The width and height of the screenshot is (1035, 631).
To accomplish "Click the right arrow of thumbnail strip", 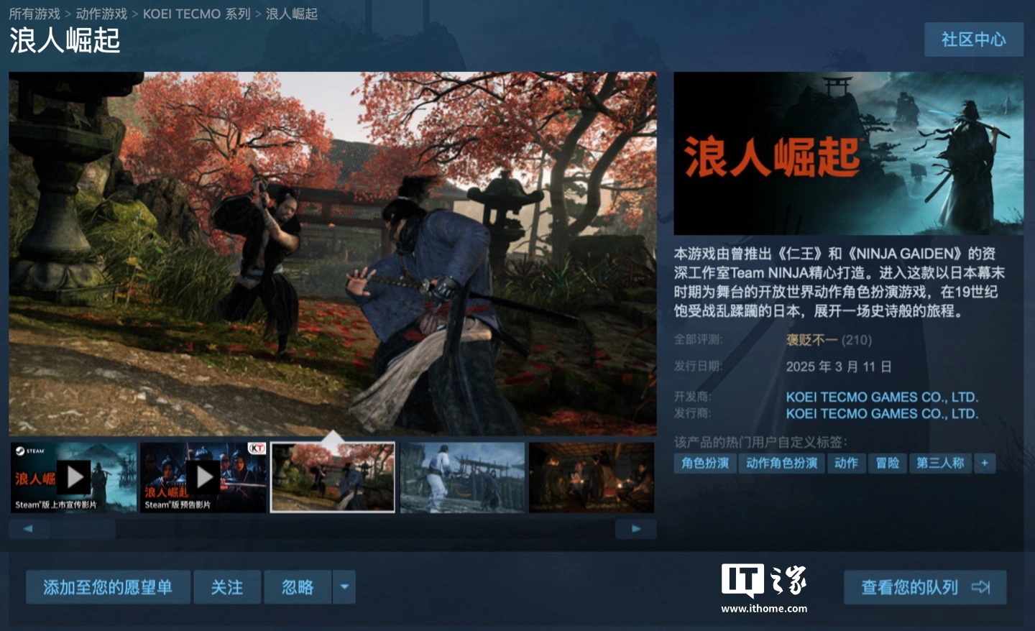I will tap(636, 529).
